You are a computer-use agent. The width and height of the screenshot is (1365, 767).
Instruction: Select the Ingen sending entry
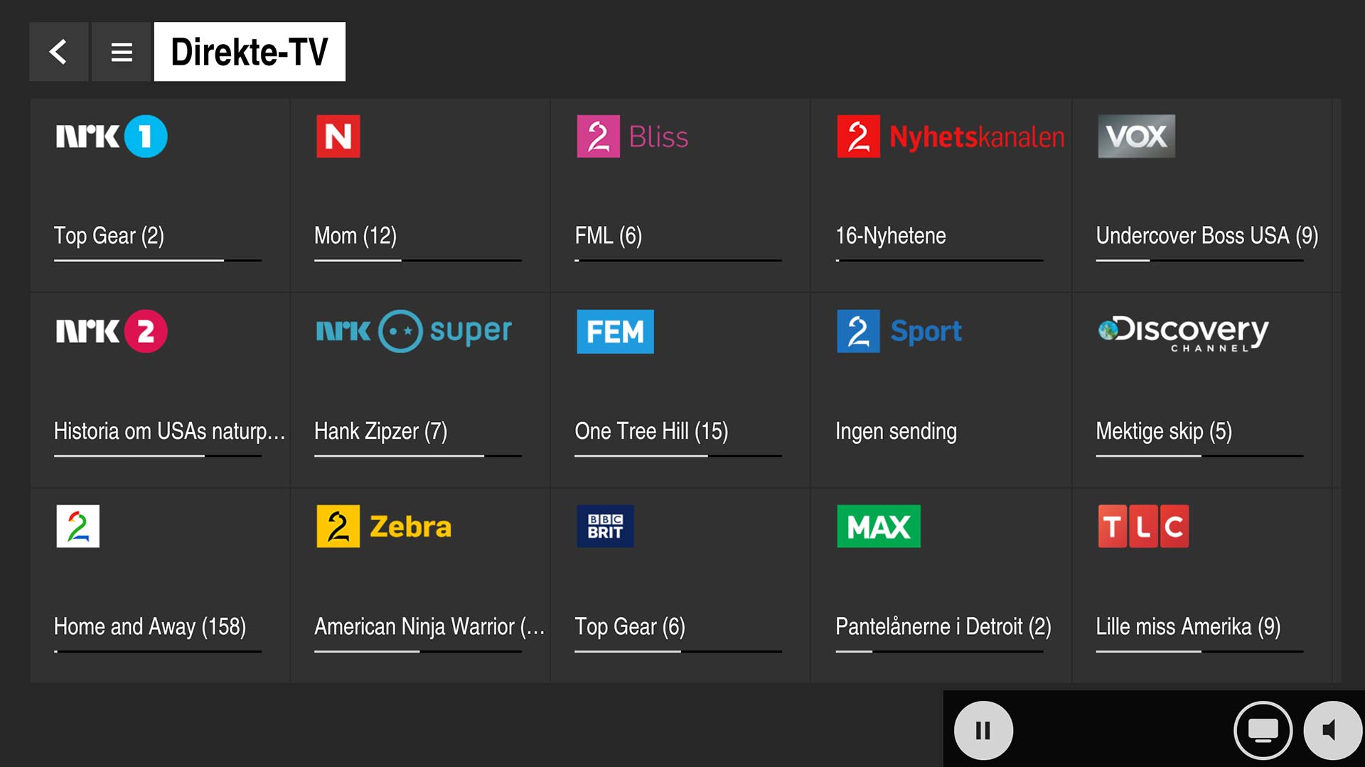[896, 431]
